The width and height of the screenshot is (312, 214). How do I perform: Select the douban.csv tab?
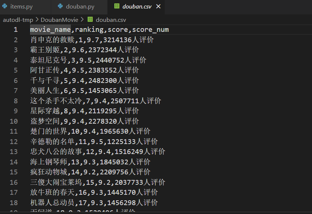coord(137,7)
